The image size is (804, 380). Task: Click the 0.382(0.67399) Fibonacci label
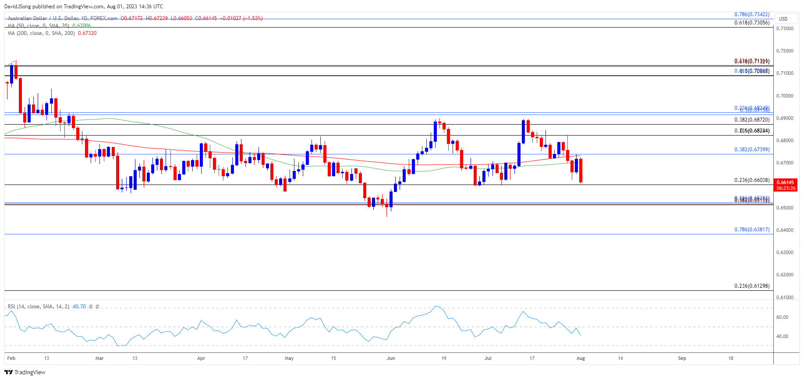click(752, 150)
